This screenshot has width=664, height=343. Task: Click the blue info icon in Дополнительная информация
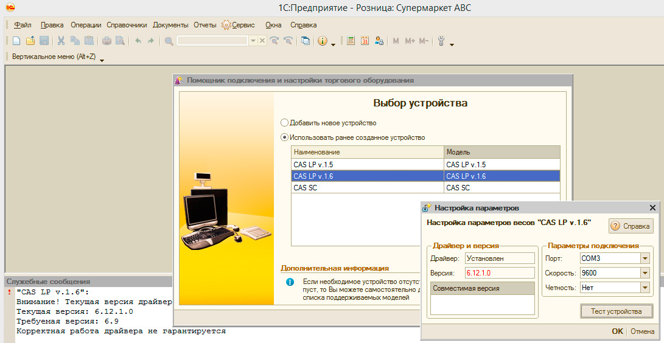[290, 282]
